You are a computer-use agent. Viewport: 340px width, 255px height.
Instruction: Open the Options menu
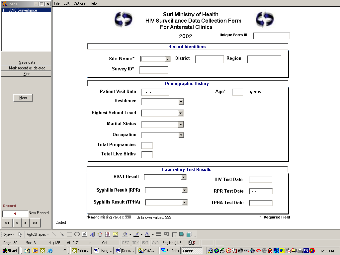click(80, 3)
